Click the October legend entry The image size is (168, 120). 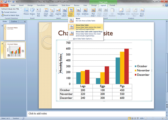(141, 66)
